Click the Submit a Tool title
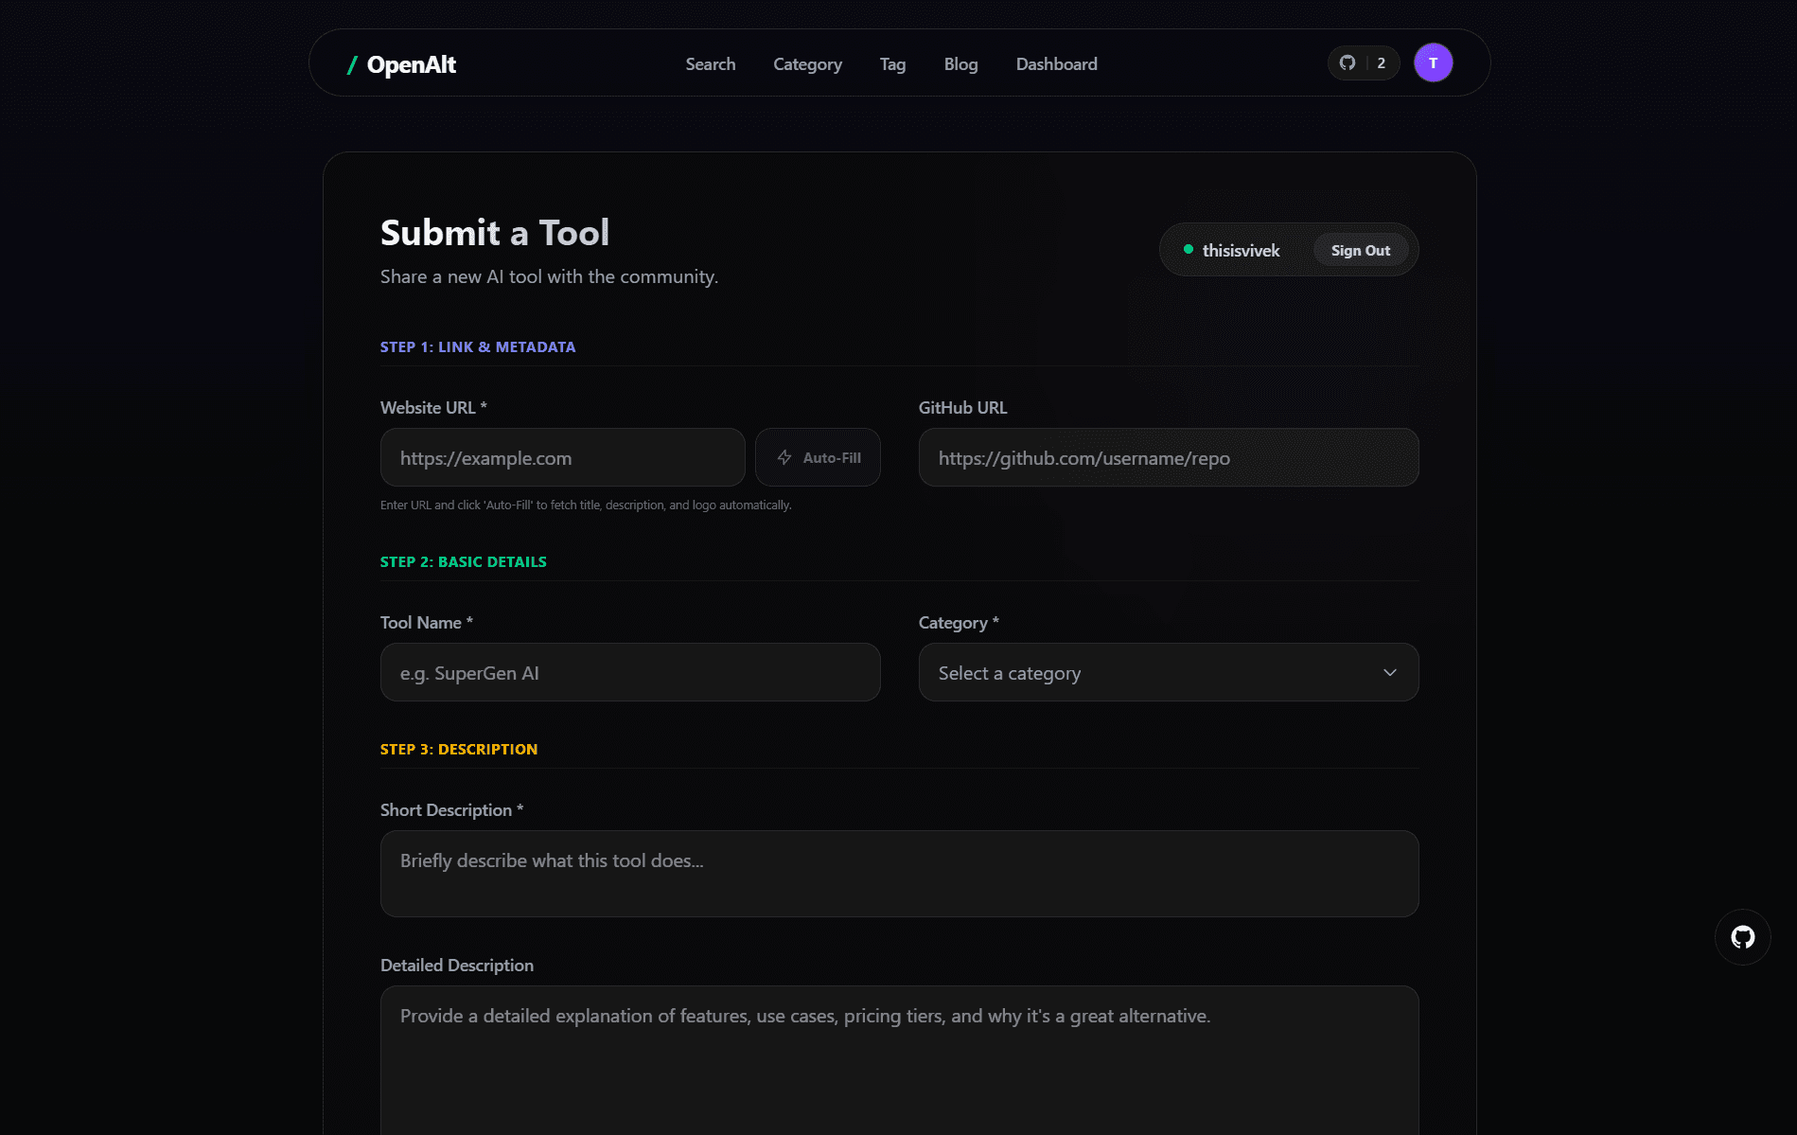Image resolution: width=1797 pixels, height=1135 pixels. pyautogui.click(x=495, y=232)
